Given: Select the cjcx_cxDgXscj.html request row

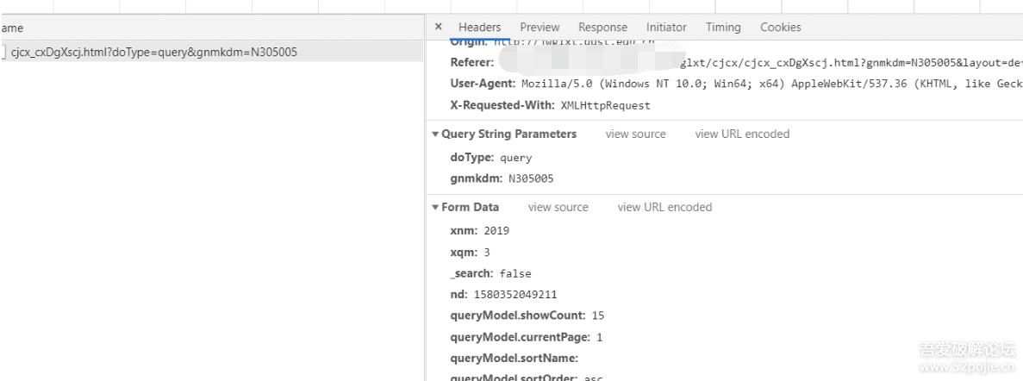Looking at the screenshot, I should pos(153,52).
